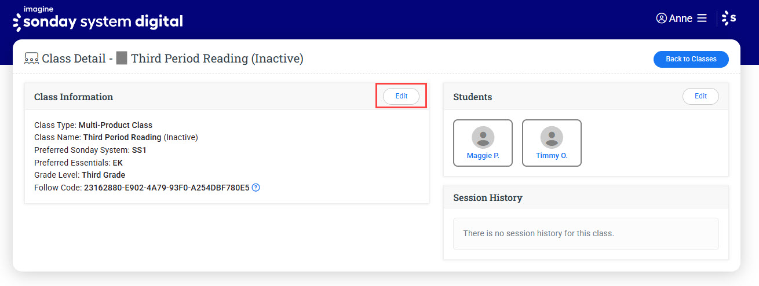Click the user profile icon beside Anne
This screenshot has width=759, height=286.
tap(661, 19)
